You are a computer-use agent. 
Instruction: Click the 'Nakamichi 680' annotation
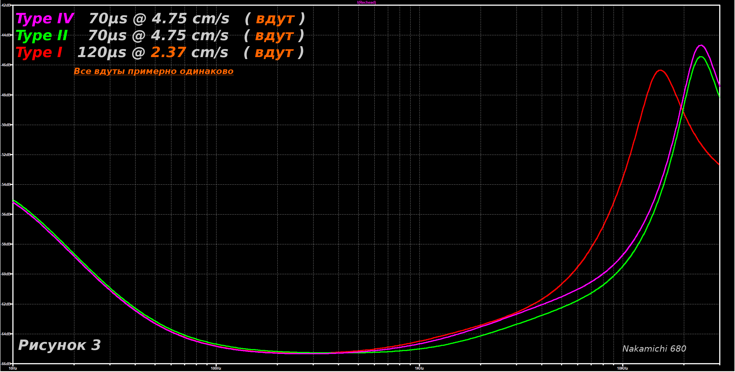pyautogui.click(x=654, y=349)
